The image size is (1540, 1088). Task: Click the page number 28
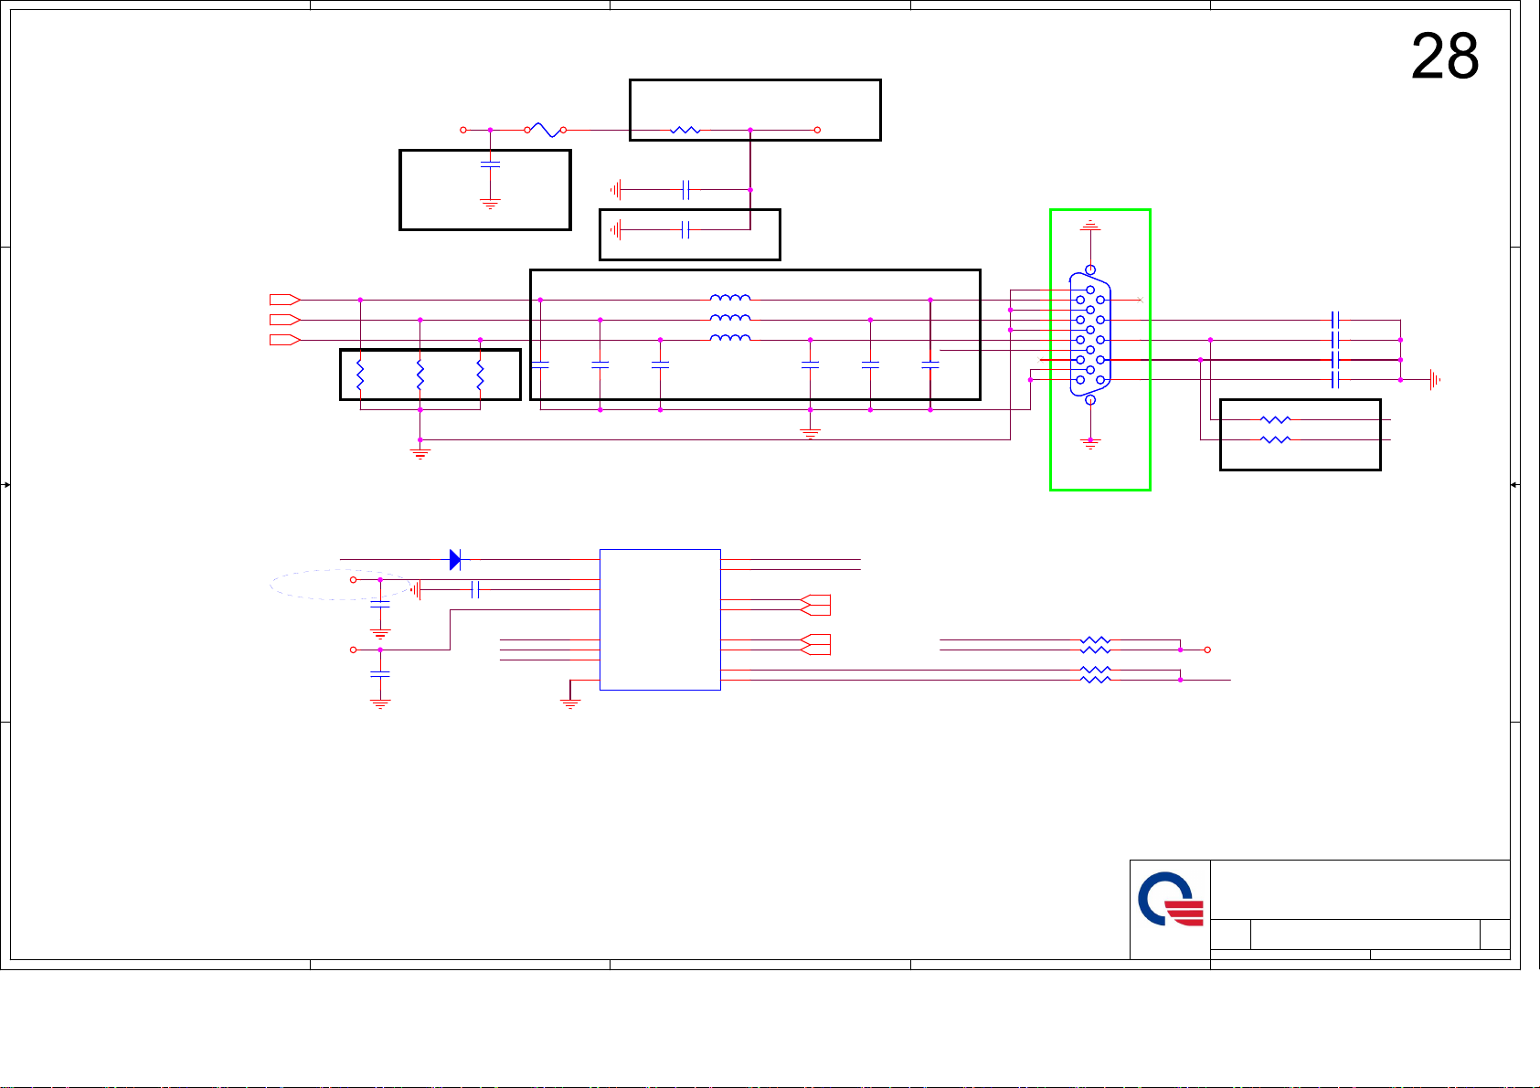1445,57
